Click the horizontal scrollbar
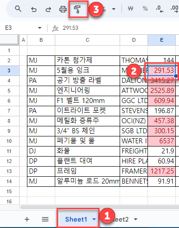Image resolution: width=179 pixels, height=228 pixels. pyautogui.click(x=100, y=207)
